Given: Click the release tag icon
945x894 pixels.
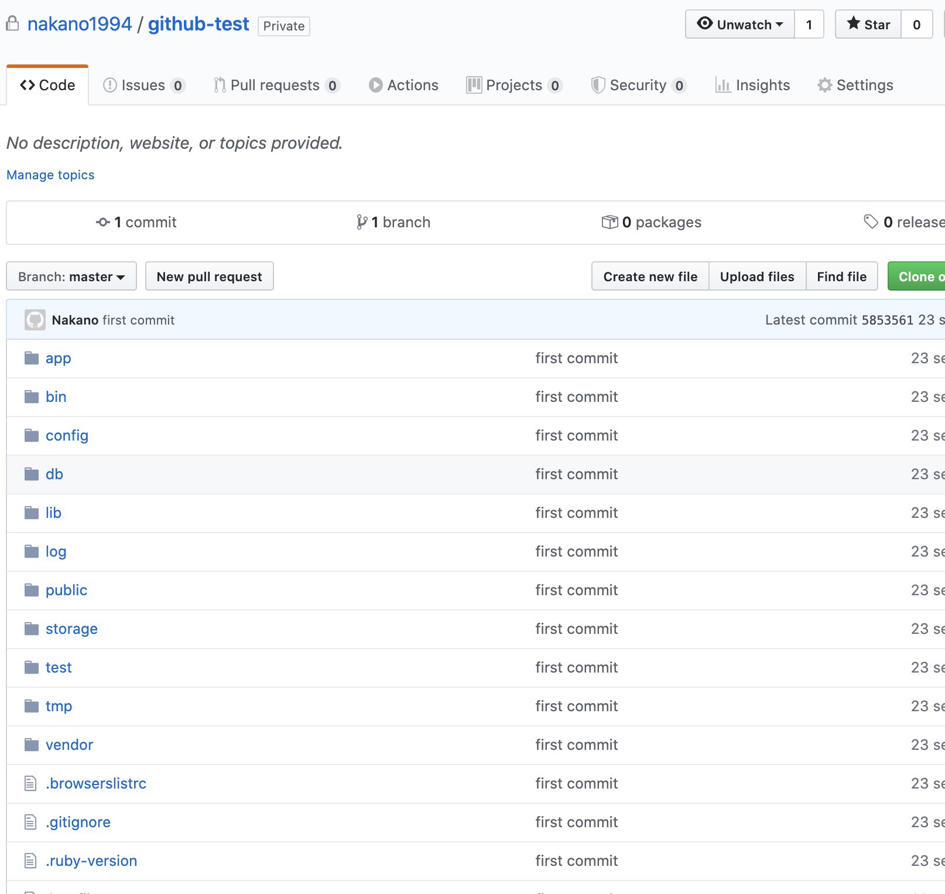Looking at the screenshot, I should pyautogui.click(x=871, y=221).
